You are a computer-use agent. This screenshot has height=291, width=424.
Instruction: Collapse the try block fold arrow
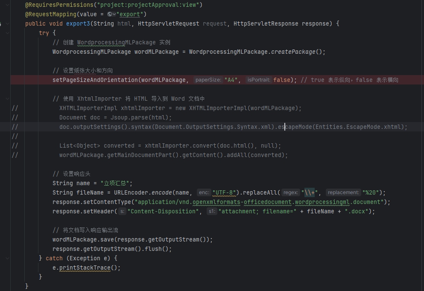tap(8, 33)
